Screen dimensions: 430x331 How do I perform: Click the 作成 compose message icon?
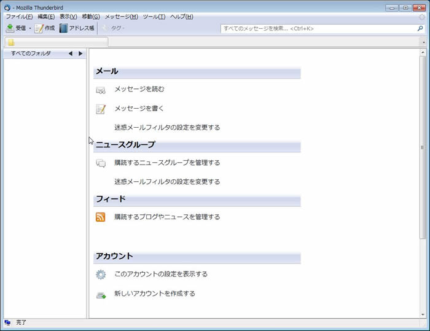click(39, 28)
